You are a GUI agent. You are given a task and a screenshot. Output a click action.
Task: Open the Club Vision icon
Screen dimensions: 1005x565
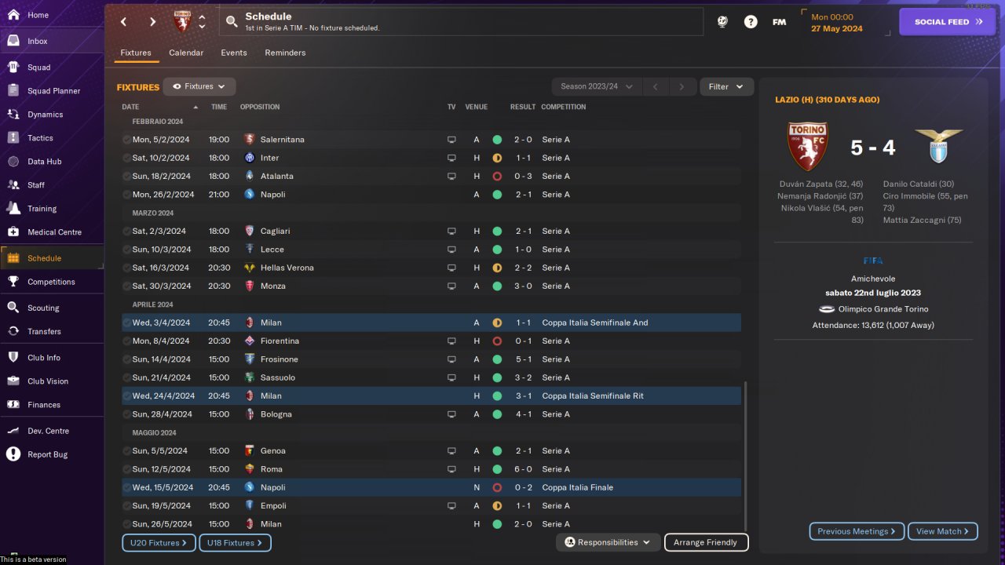[x=13, y=381]
